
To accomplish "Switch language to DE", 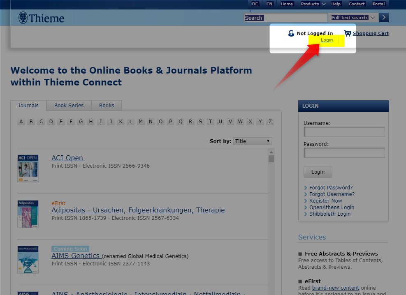I will [x=255, y=4].
